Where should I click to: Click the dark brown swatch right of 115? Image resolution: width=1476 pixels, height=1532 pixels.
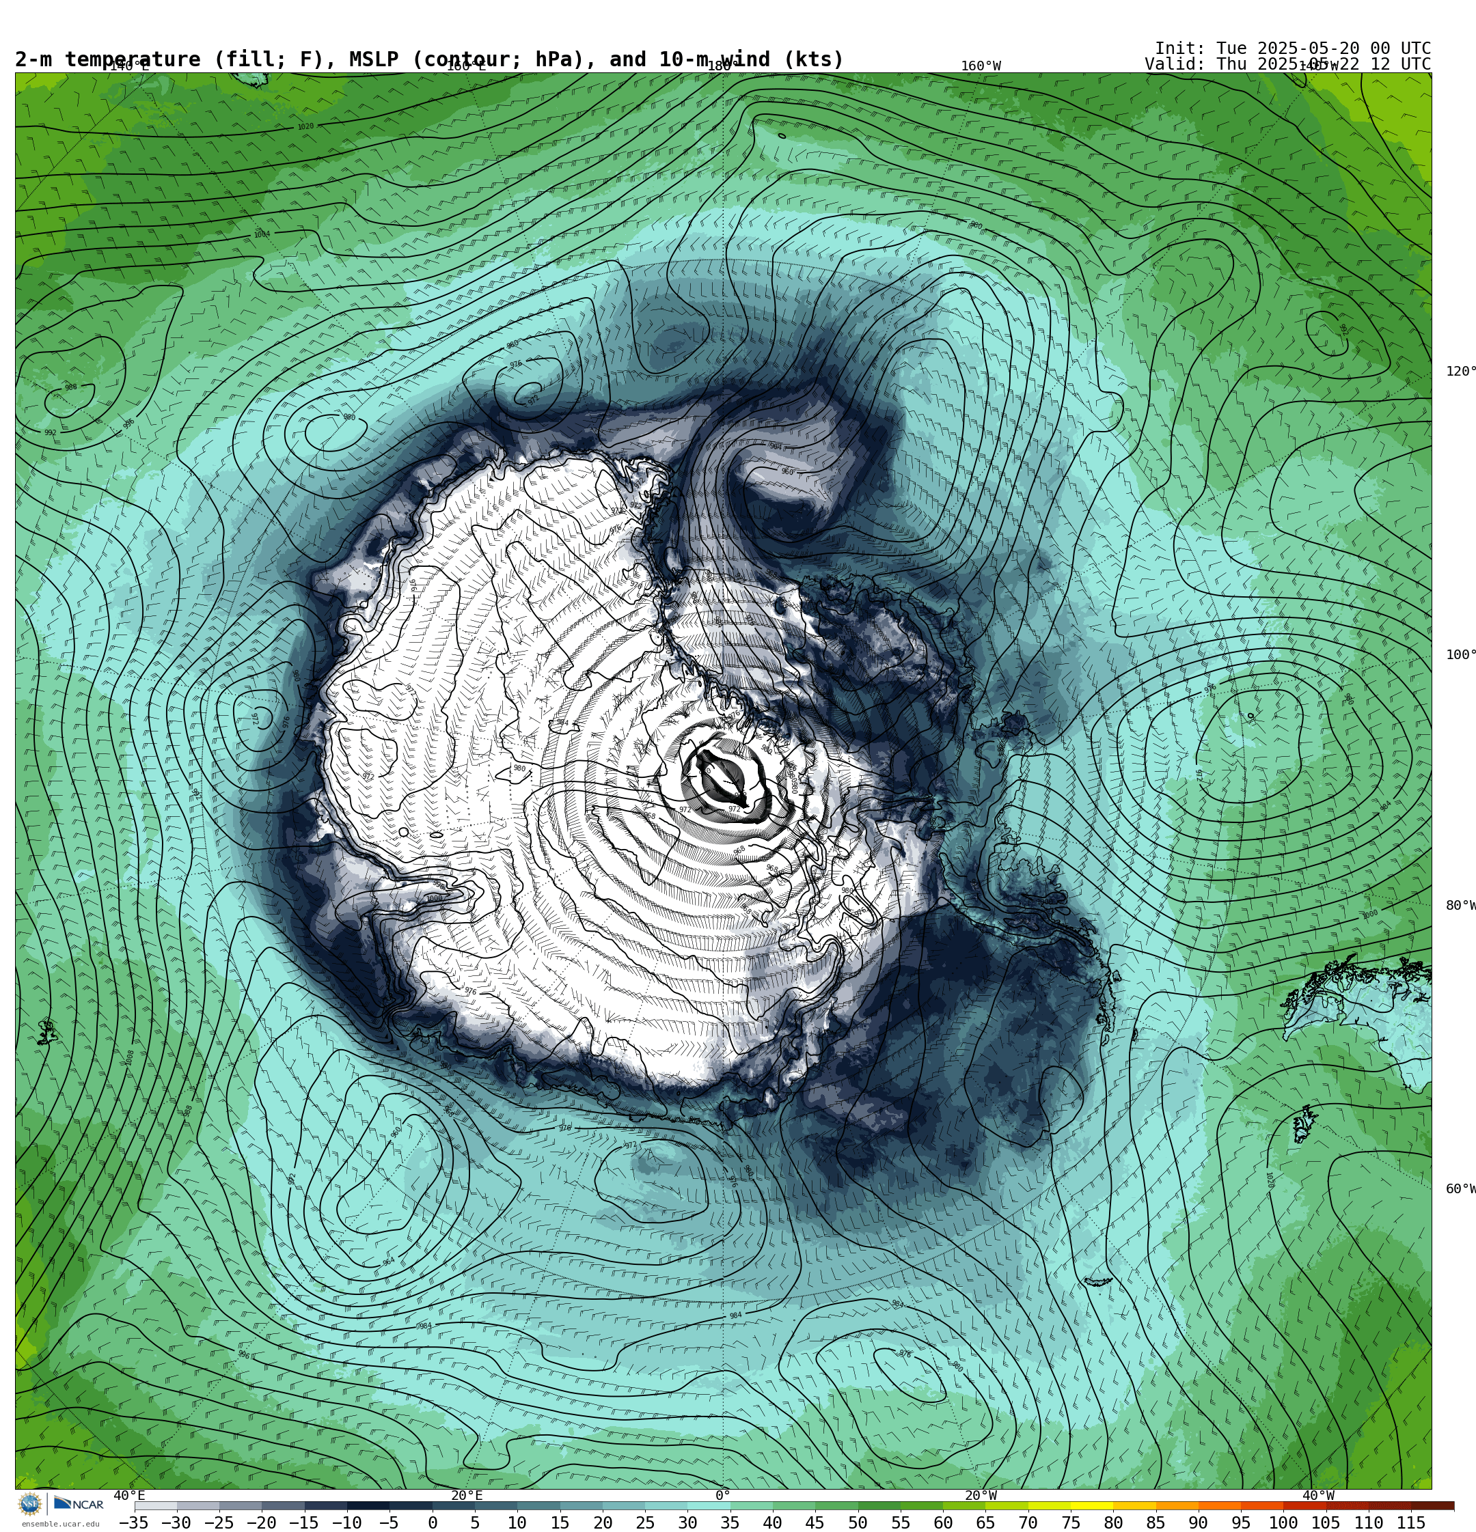click(1432, 1505)
